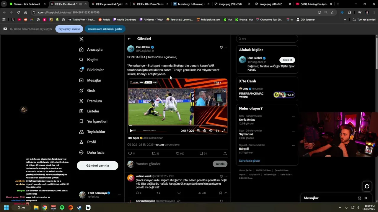This screenshot has width=378, height=212.
Task: Open video settings gear
Action: click(x=211, y=131)
